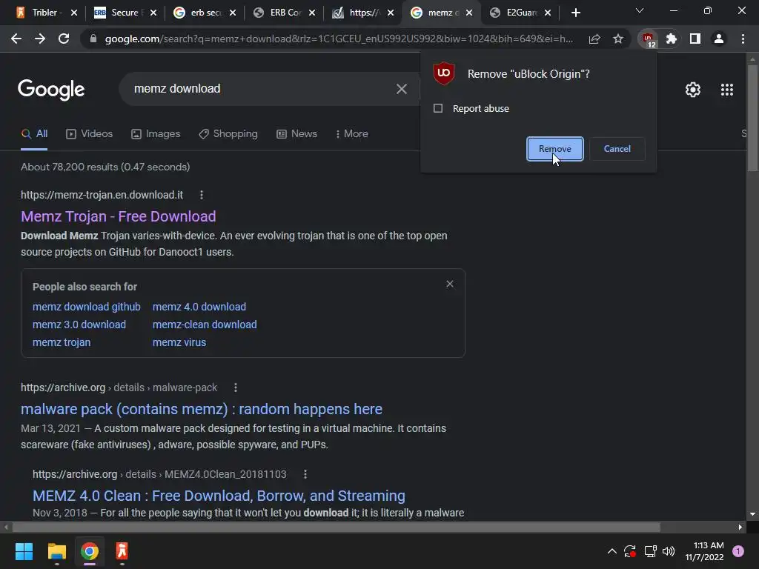The image size is (759, 569).
Task: Search for memz-clean download
Action: tap(205, 325)
